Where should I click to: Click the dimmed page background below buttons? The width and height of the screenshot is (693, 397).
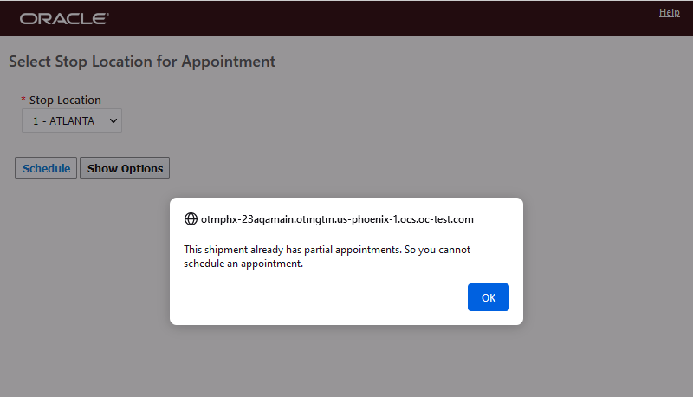pyautogui.click(x=346, y=364)
